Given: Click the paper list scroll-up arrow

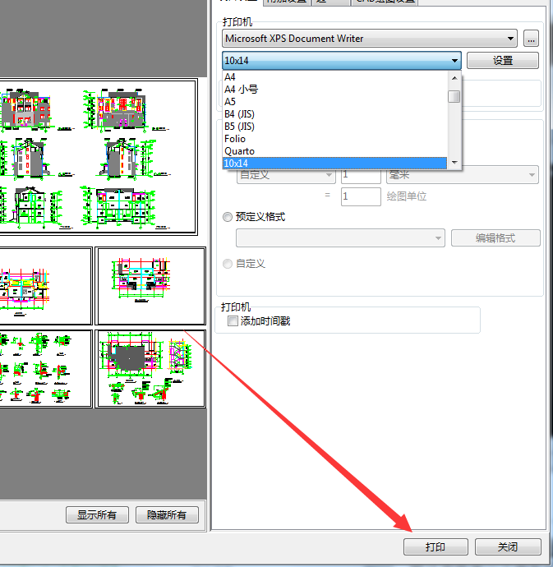Looking at the screenshot, I should tap(454, 78).
